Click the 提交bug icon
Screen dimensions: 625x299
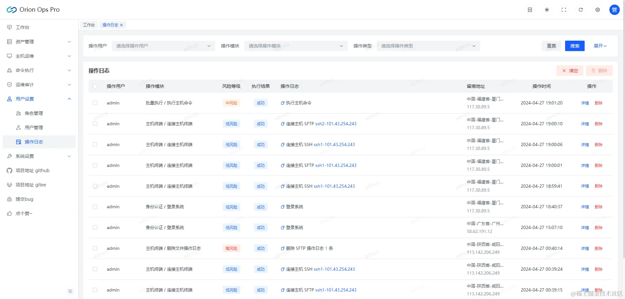(x=9, y=199)
